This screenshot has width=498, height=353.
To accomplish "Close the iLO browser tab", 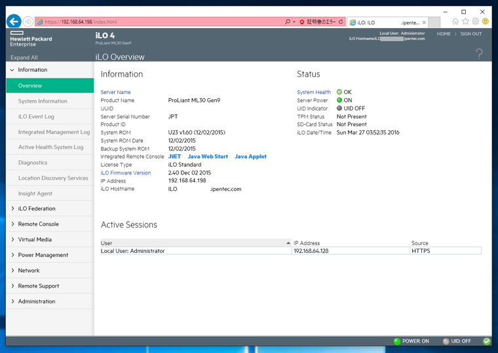I will [x=424, y=22].
